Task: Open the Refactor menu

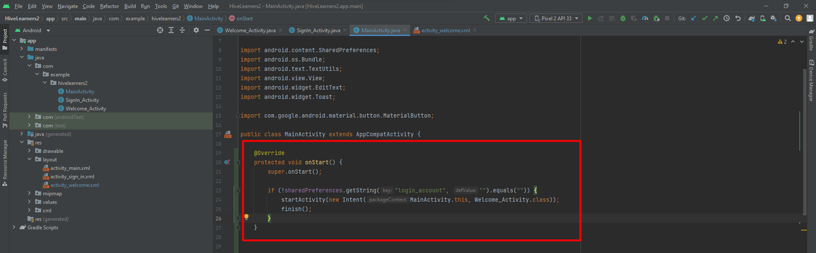Action: [x=110, y=6]
